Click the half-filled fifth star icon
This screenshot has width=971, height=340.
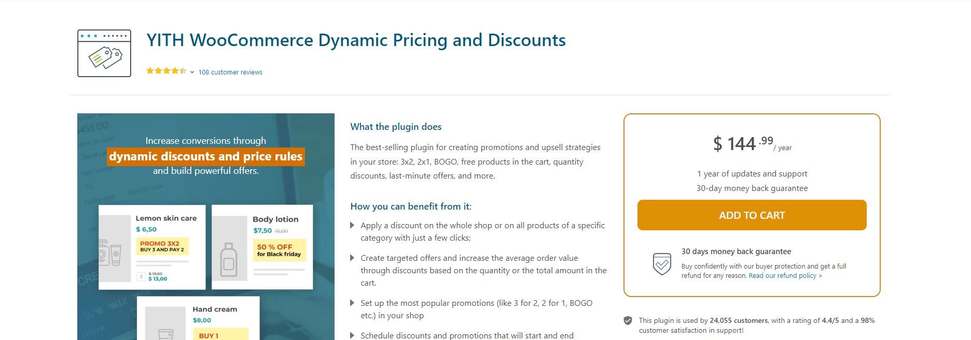click(184, 71)
